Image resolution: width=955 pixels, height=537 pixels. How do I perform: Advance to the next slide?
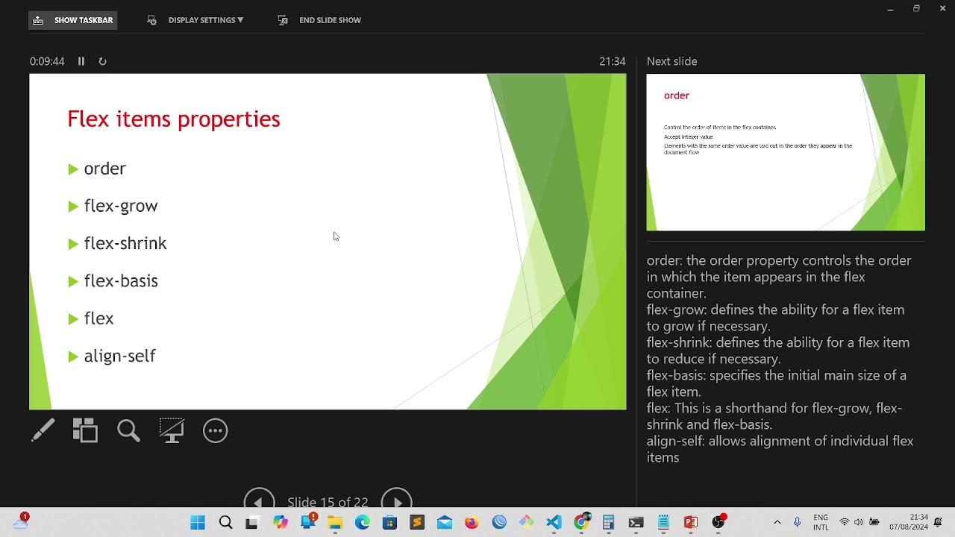(396, 500)
